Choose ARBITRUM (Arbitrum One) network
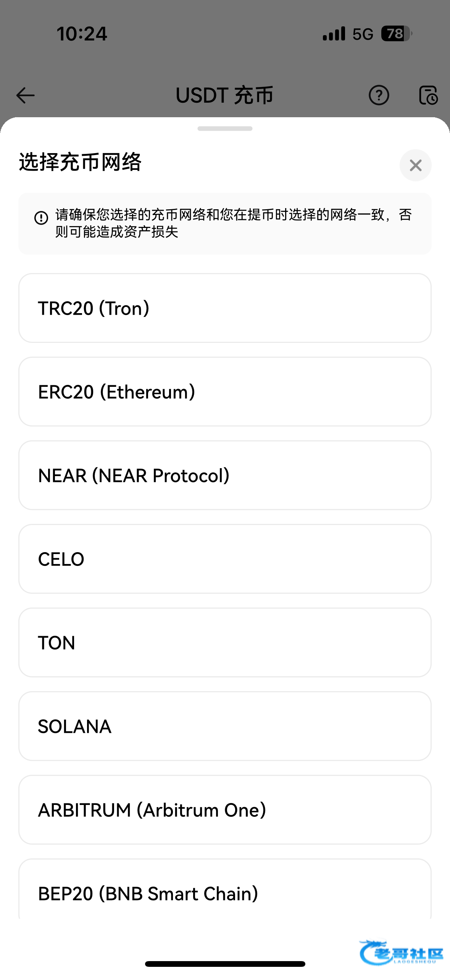The width and height of the screenshot is (450, 976). (x=225, y=810)
